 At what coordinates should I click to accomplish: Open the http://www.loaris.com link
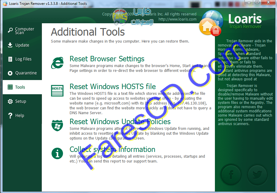pyautogui.click(x=177, y=19)
